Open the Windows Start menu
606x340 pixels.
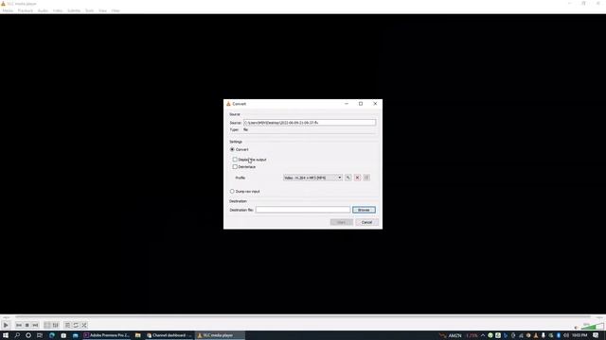point(6,335)
